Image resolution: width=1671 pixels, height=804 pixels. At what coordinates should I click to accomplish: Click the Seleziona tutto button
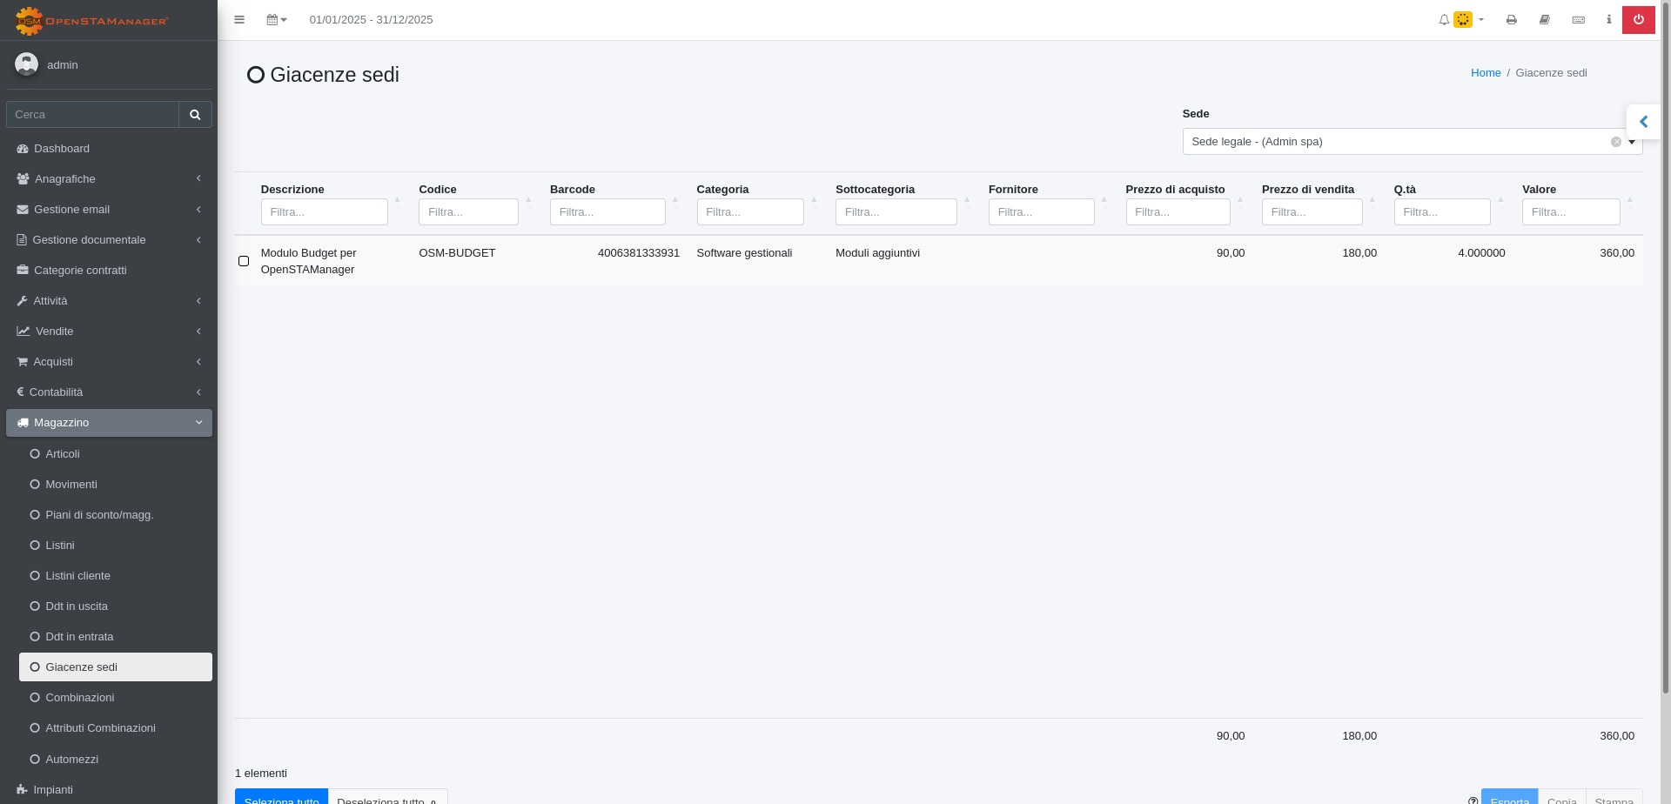tap(281, 798)
